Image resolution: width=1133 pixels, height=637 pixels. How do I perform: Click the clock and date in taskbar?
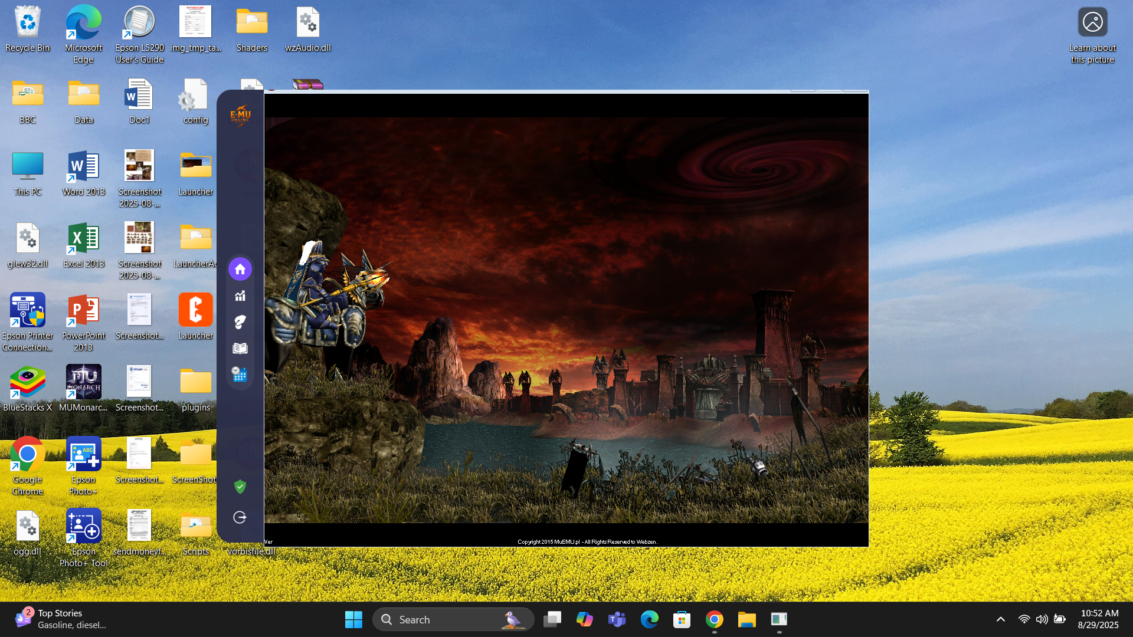(1098, 619)
